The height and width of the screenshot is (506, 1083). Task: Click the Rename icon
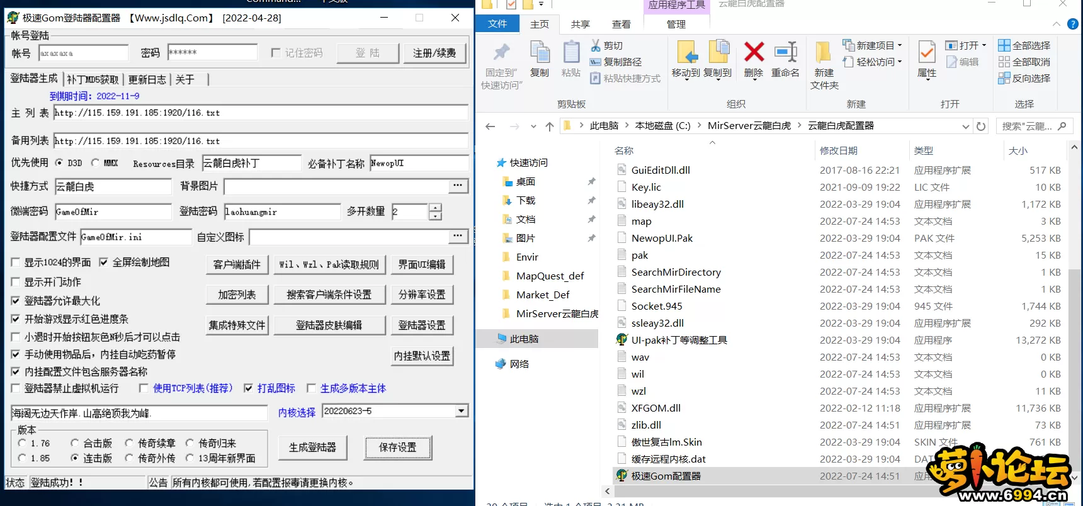click(x=785, y=52)
